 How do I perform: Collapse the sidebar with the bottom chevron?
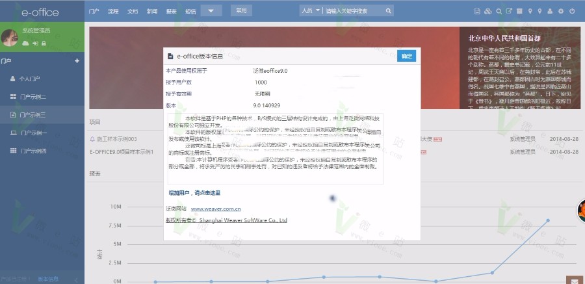(76, 280)
